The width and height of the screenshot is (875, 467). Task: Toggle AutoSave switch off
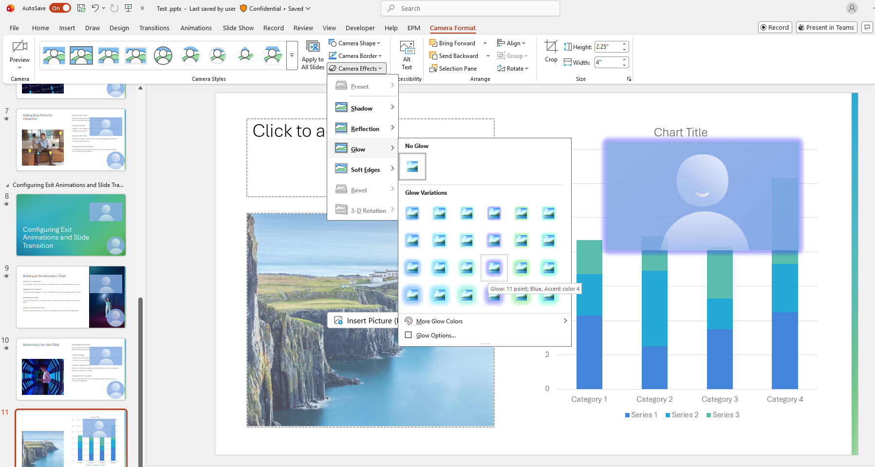click(x=60, y=8)
